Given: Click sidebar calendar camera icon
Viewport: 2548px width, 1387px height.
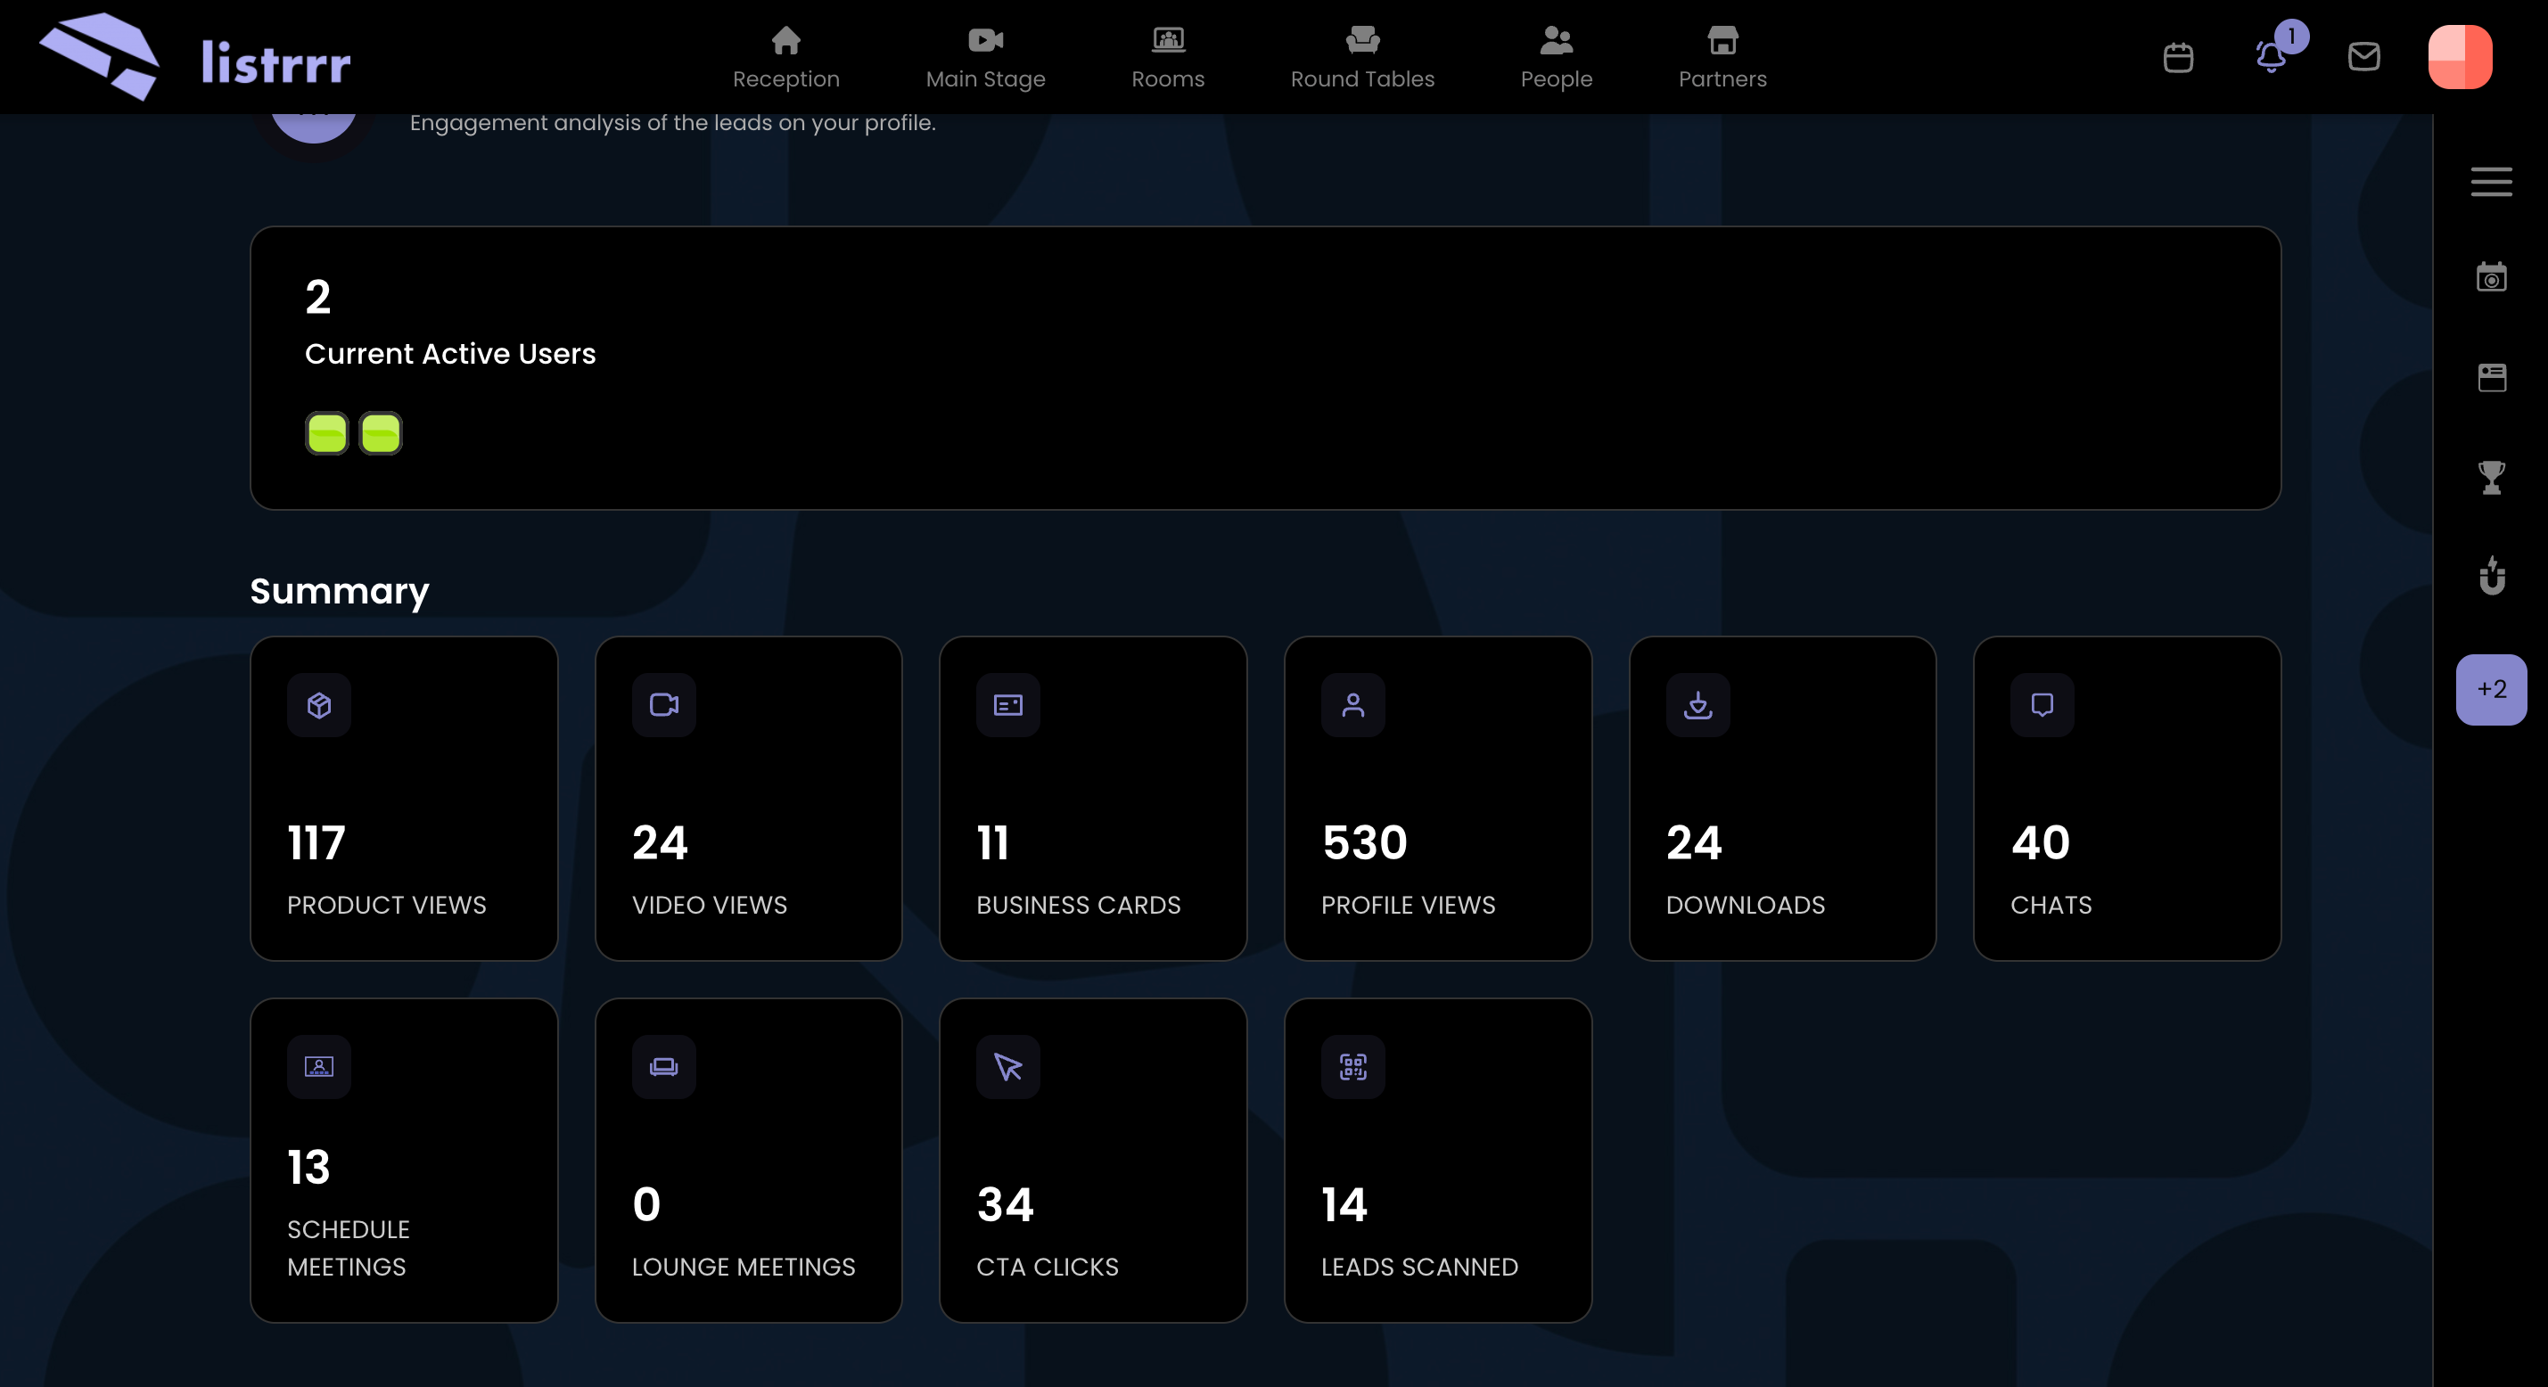Looking at the screenshot, I should point(2491,277).
